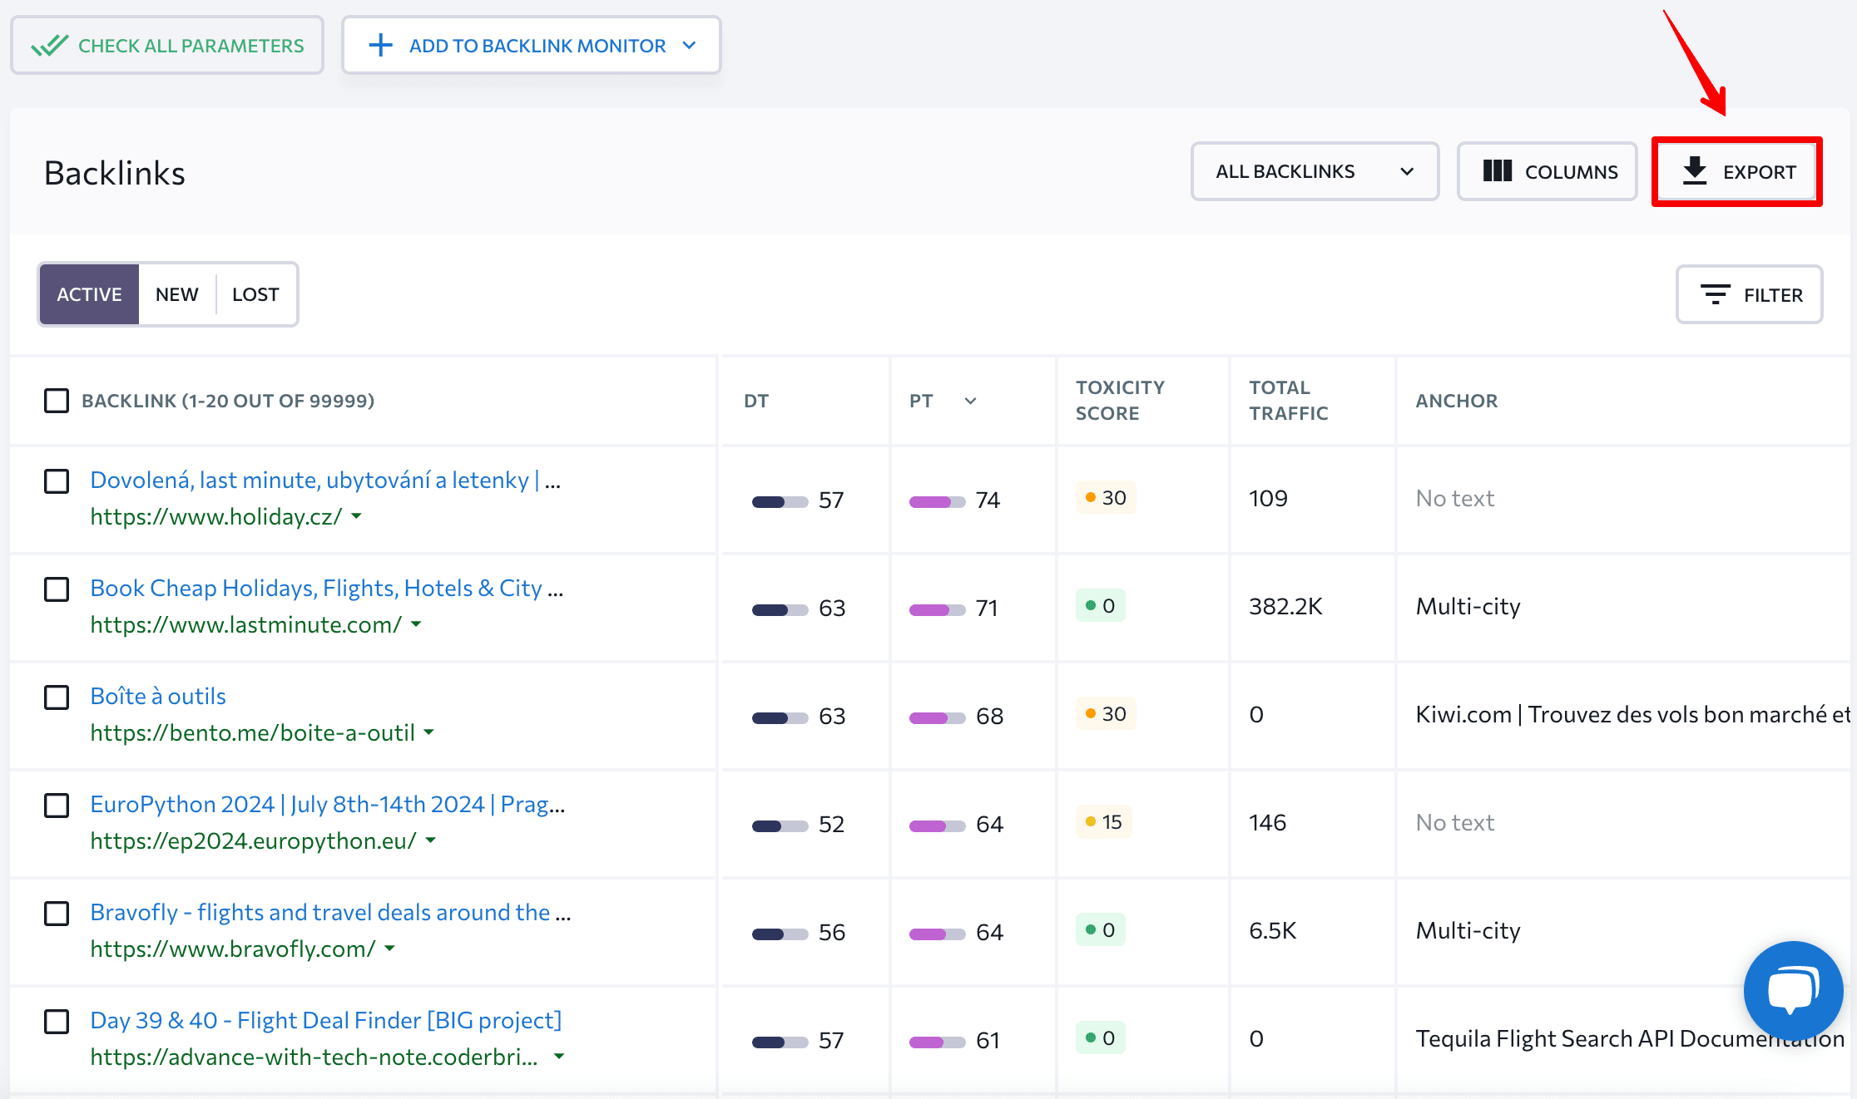The width and height of the screenshot is (1857, 1099).
Task: Switch to the Lost tab
Action: point(255,294)
